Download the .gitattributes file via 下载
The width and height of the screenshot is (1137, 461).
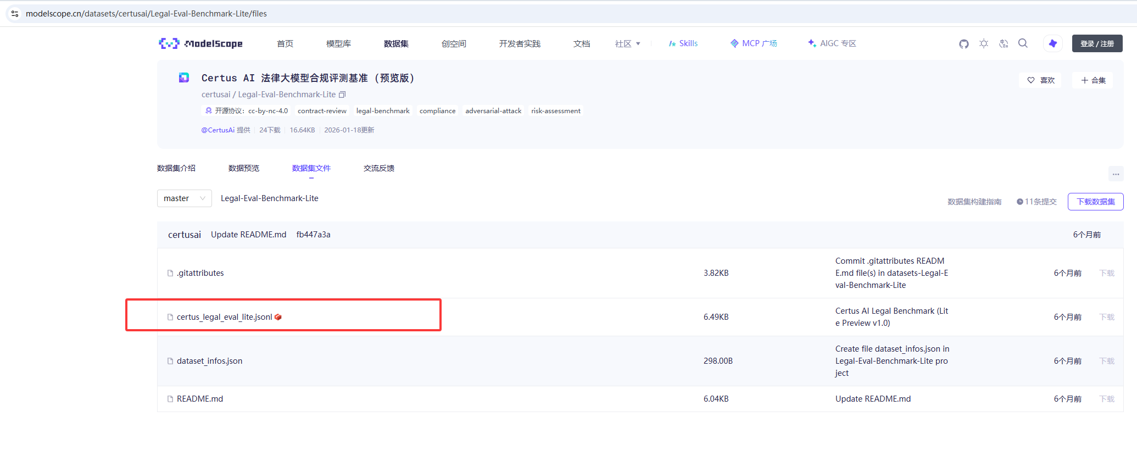pyautogui.click(x=1107, y=273)
